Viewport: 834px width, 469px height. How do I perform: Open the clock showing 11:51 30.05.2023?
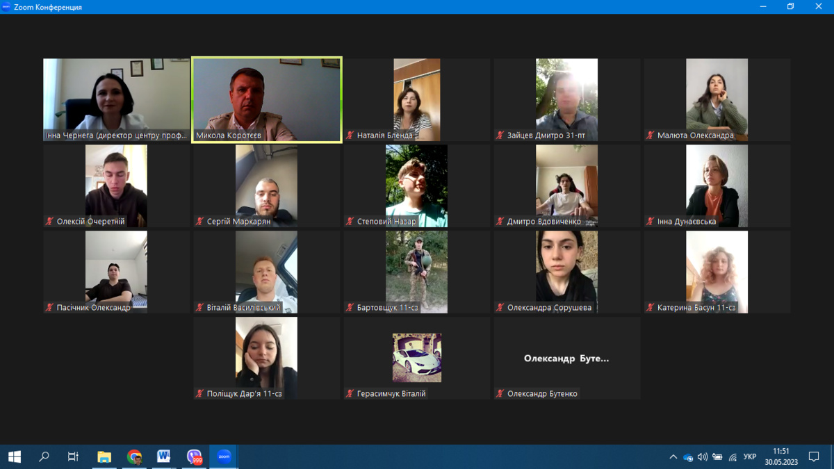tap(781, 456)
